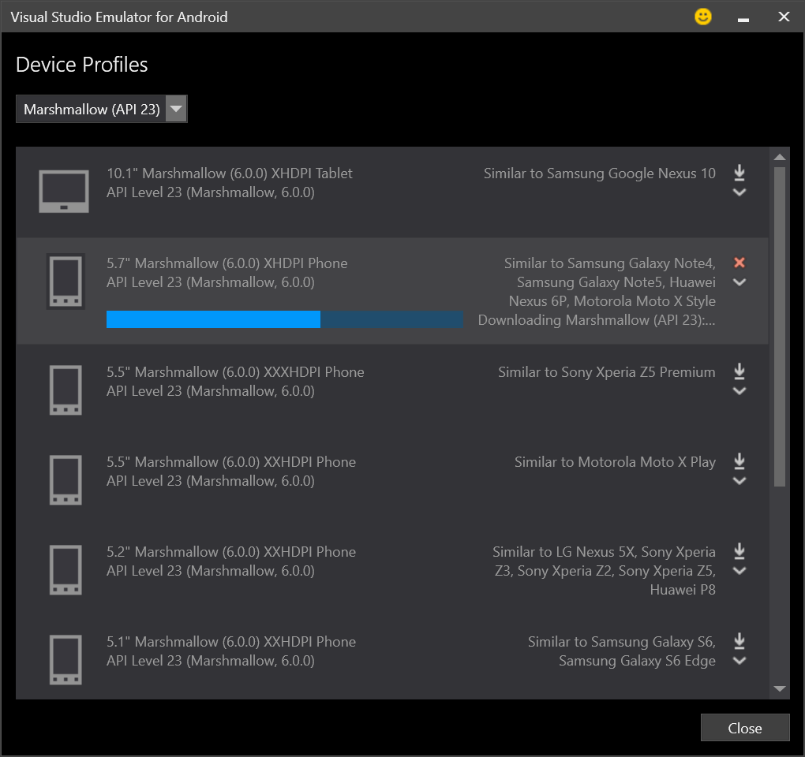Download the 5.1" Samsung Galaxy S6 profile
Image resolution: width=805 pixels, height=757 pixels.
739,641
